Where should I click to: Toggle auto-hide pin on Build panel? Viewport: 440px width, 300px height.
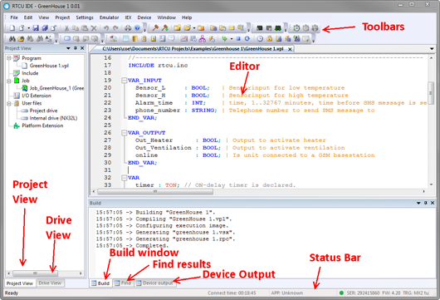pos(425,203)
